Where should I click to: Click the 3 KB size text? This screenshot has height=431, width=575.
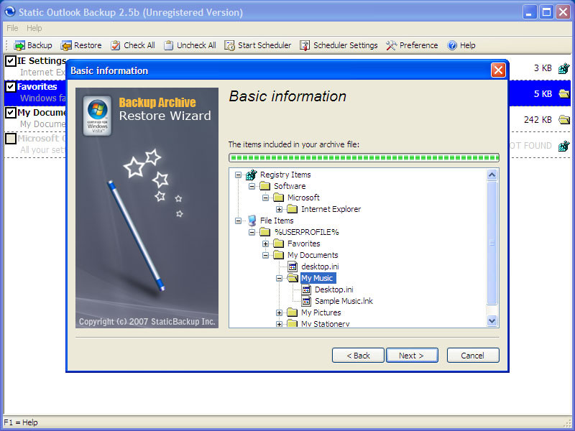[x=543, y=68]
